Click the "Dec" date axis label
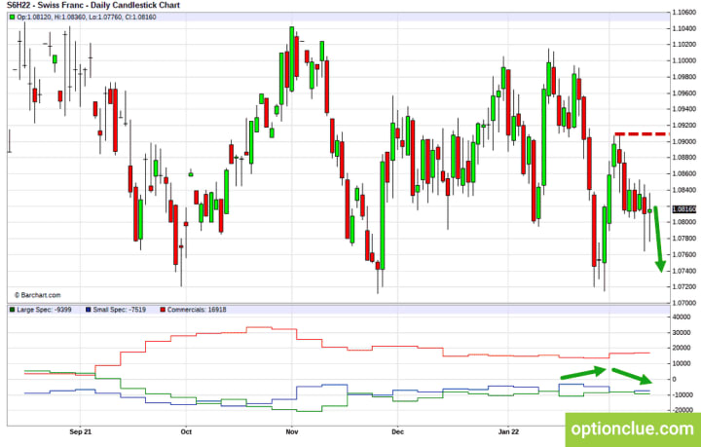The image size is (701, 447). click(397, 431)
